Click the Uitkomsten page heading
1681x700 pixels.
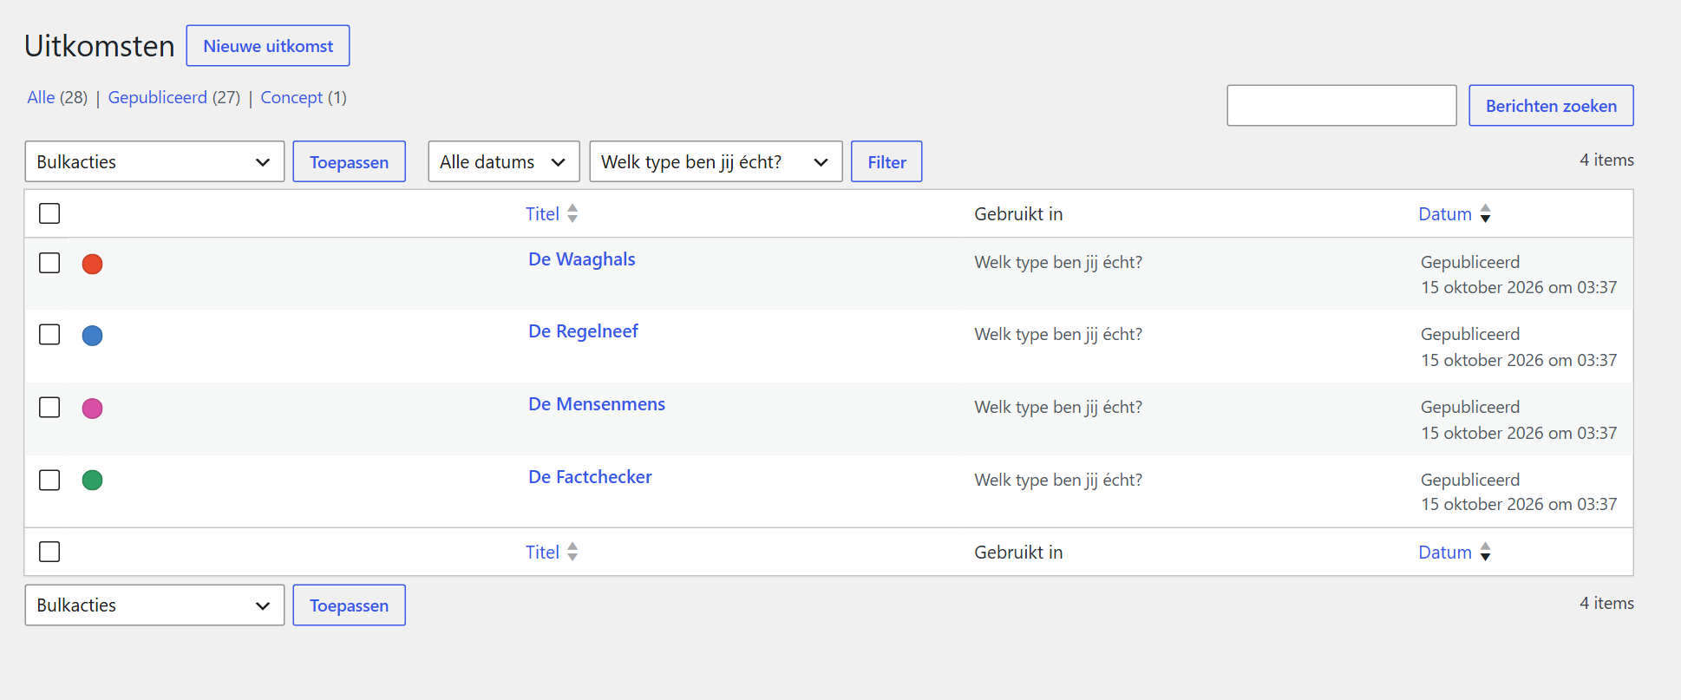click(x=100, y=46)
